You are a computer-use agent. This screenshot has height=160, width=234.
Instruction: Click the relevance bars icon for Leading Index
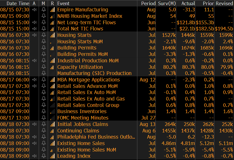click(x=53, y=156)
